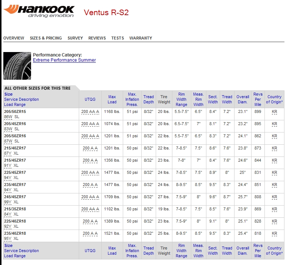The height and width of the screenshot is (265, 290).
Task: Select the 215/45ZR17 size text
Action: [x=15, y=160]
